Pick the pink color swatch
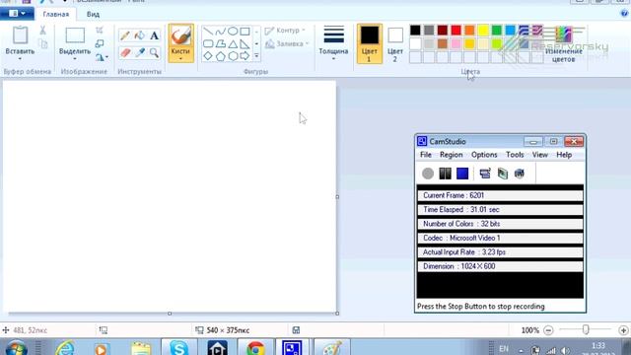This screenshot has width=631, height=355. 456,43
